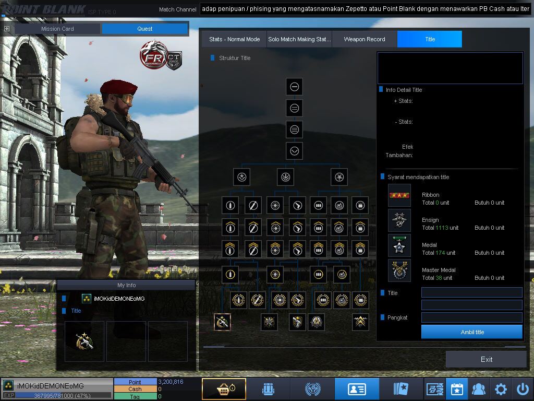Screen dimensions: 534x401
Task: Open the star calendar event icon
Action: tap(457, 388)
